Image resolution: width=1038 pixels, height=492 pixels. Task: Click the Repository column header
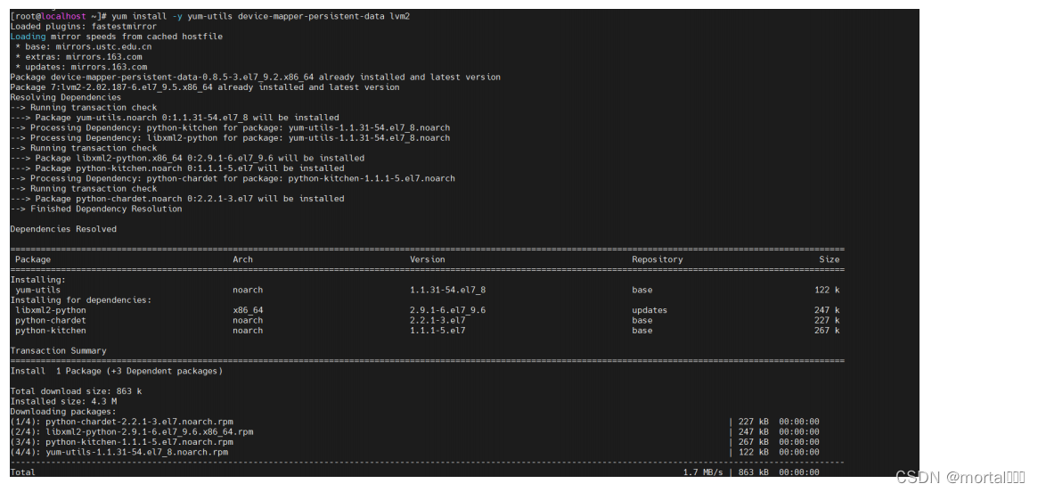click(657, 259)
